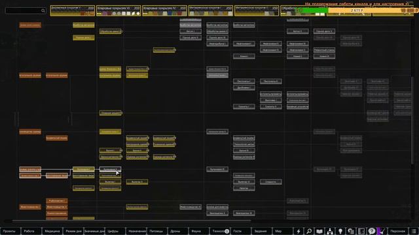Viewport: 419px width, 235px height.
Task: Select the Дробовики I research node
Action: [x=244, y=87]
